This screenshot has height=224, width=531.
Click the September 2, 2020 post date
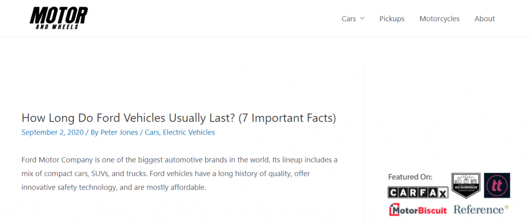[x=52, y=132]
